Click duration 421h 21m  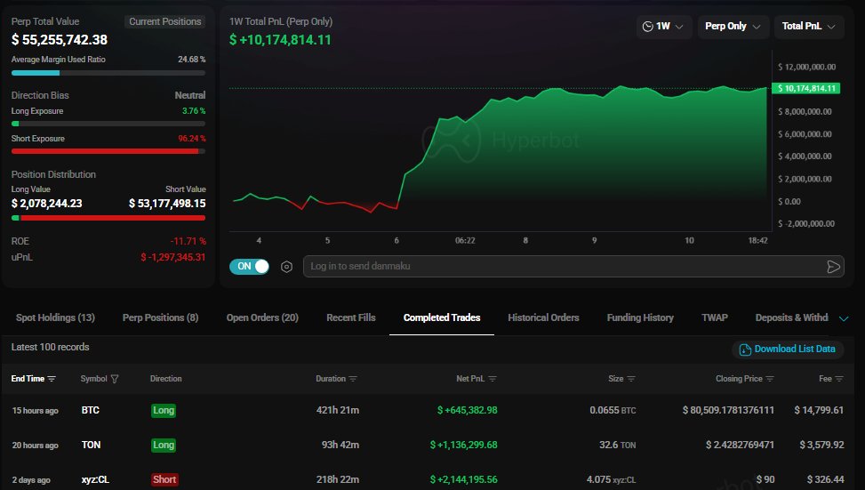point(338,411)
